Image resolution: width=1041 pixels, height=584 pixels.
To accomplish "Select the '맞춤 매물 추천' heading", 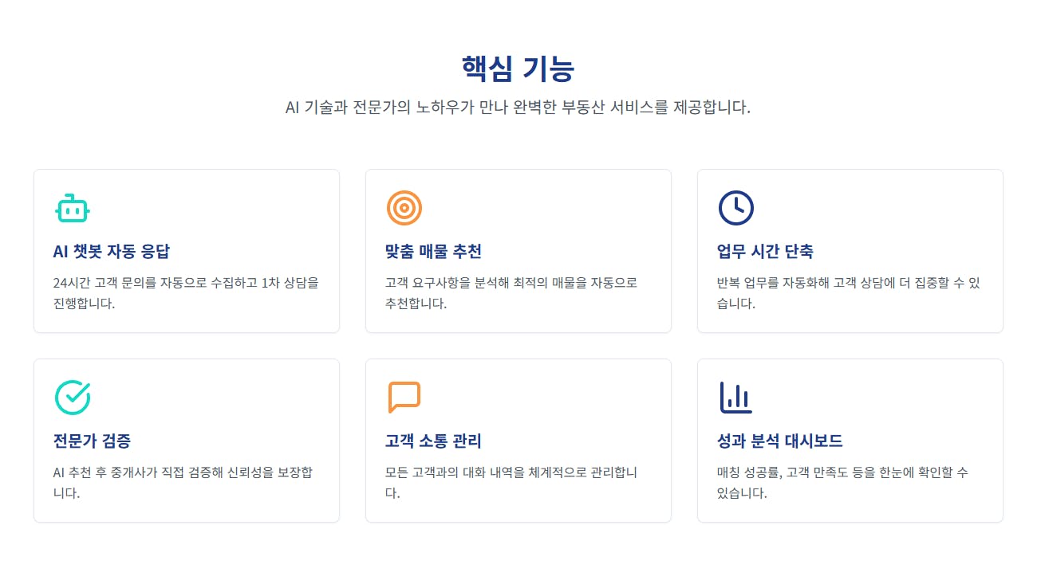I will click(433, 252).
